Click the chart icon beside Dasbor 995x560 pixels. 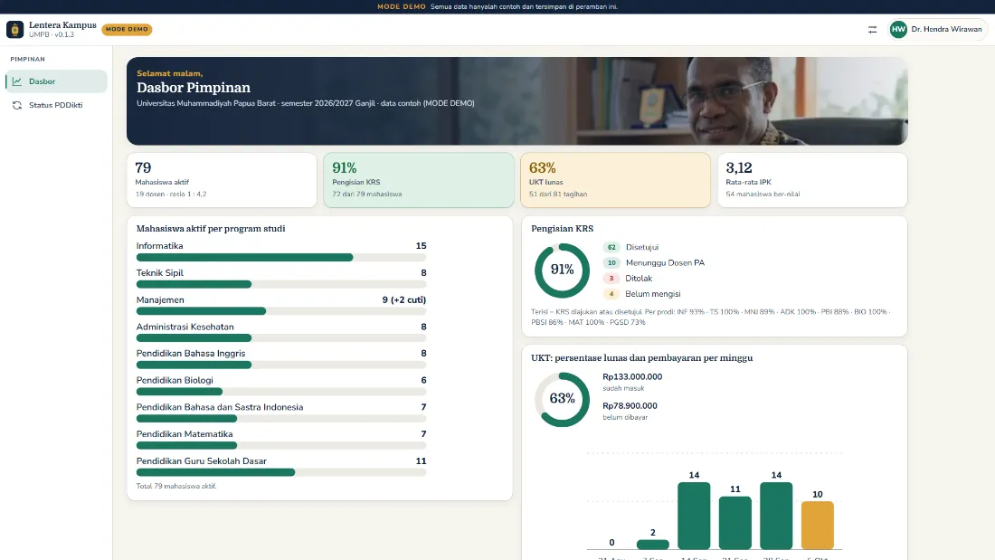tap(17, 81)
